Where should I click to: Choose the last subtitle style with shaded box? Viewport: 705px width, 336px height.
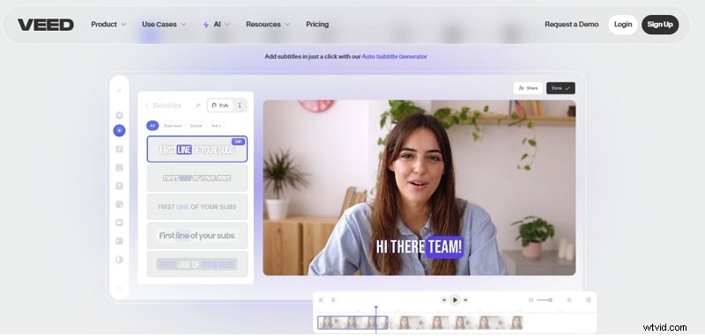point(197,264)
